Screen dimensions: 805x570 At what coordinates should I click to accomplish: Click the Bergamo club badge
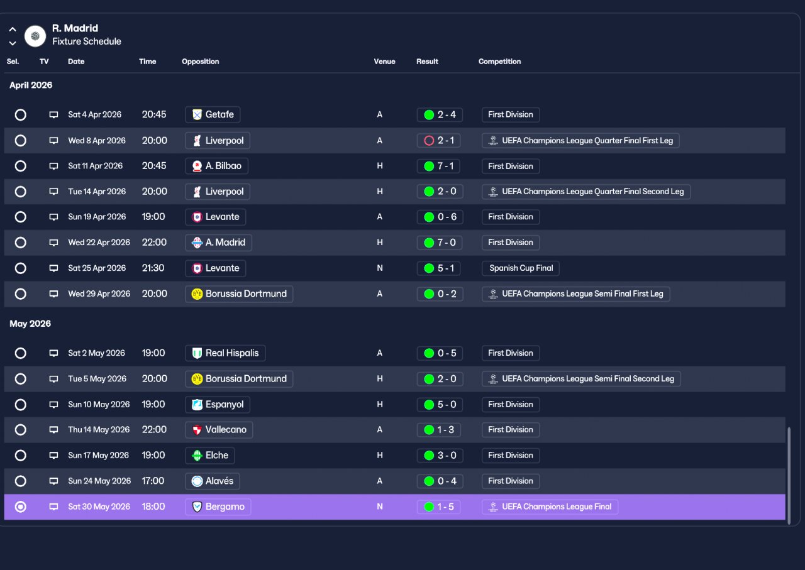coord(197,507)
